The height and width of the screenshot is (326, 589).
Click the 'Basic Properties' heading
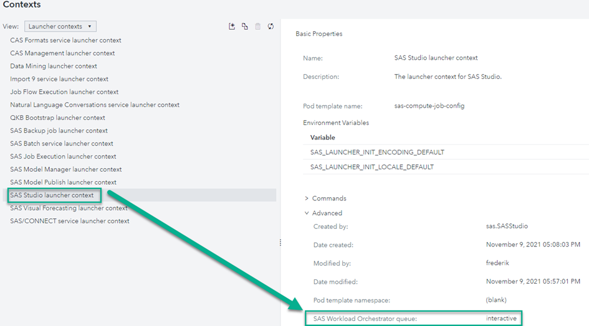(x=319, y=34)
